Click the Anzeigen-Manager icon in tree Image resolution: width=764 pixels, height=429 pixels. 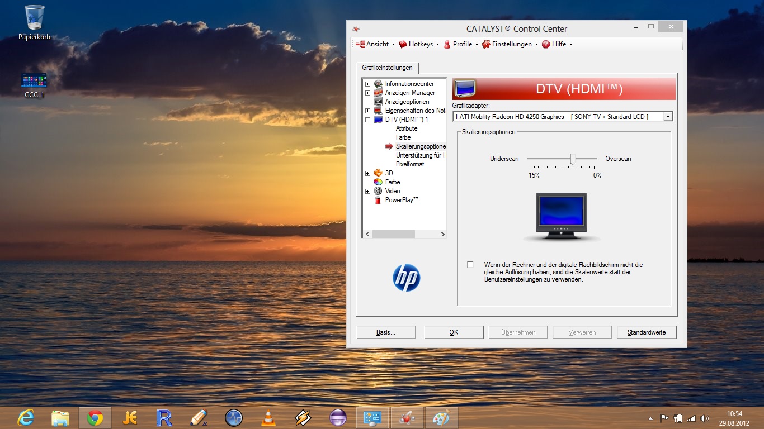coord(378,93)
